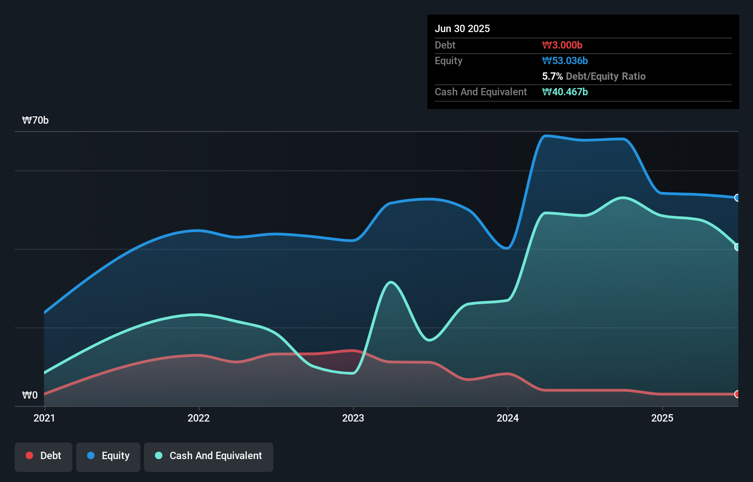Click the ₩3.000b Debt value in tooltip
This screenshot has width=753, height=482.
[x=562, y=45]
